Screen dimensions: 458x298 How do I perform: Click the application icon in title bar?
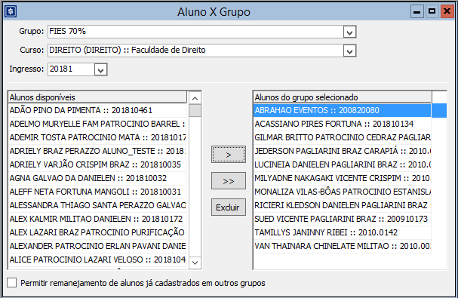[11, 11]
